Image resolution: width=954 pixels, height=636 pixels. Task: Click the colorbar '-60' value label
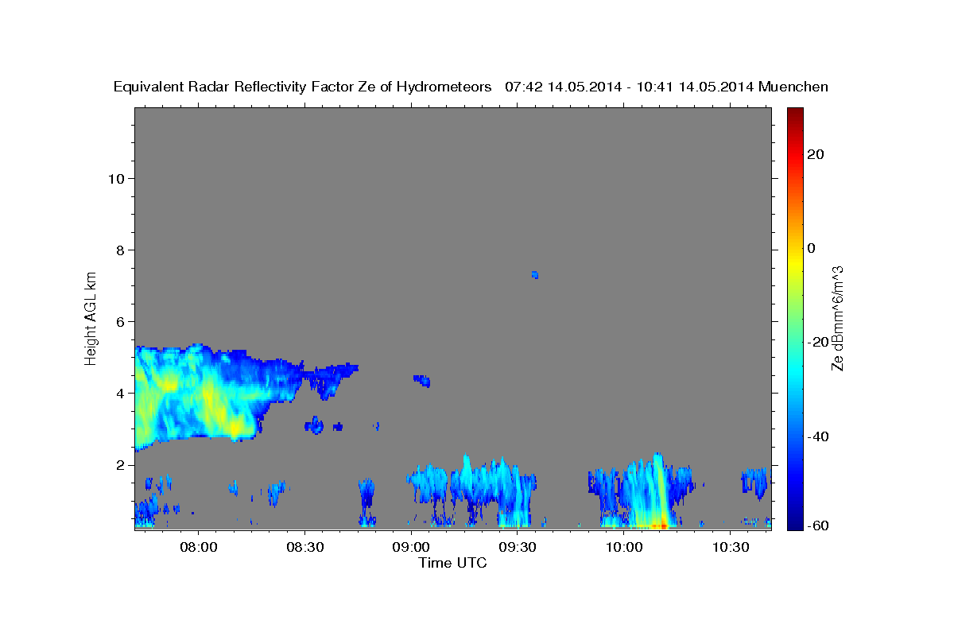(x=818, y=526)
